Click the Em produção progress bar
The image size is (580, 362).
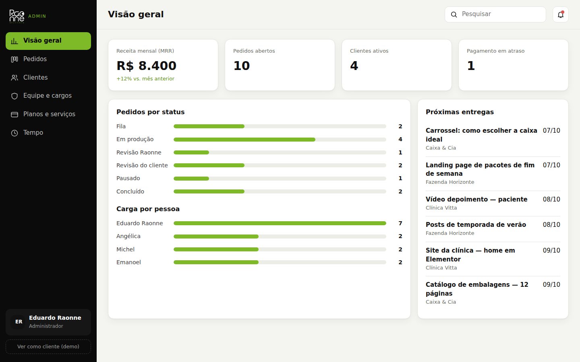click(280, 140)
